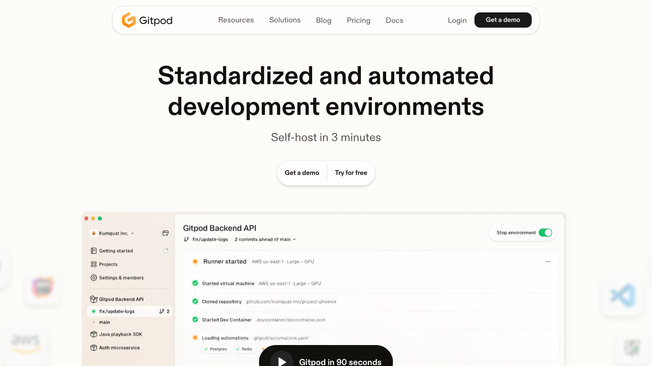Click the orange Loading automations status icon

click(x=195, y=337)
